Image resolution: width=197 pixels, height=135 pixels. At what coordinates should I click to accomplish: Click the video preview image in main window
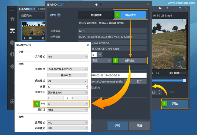pos(169,44)
